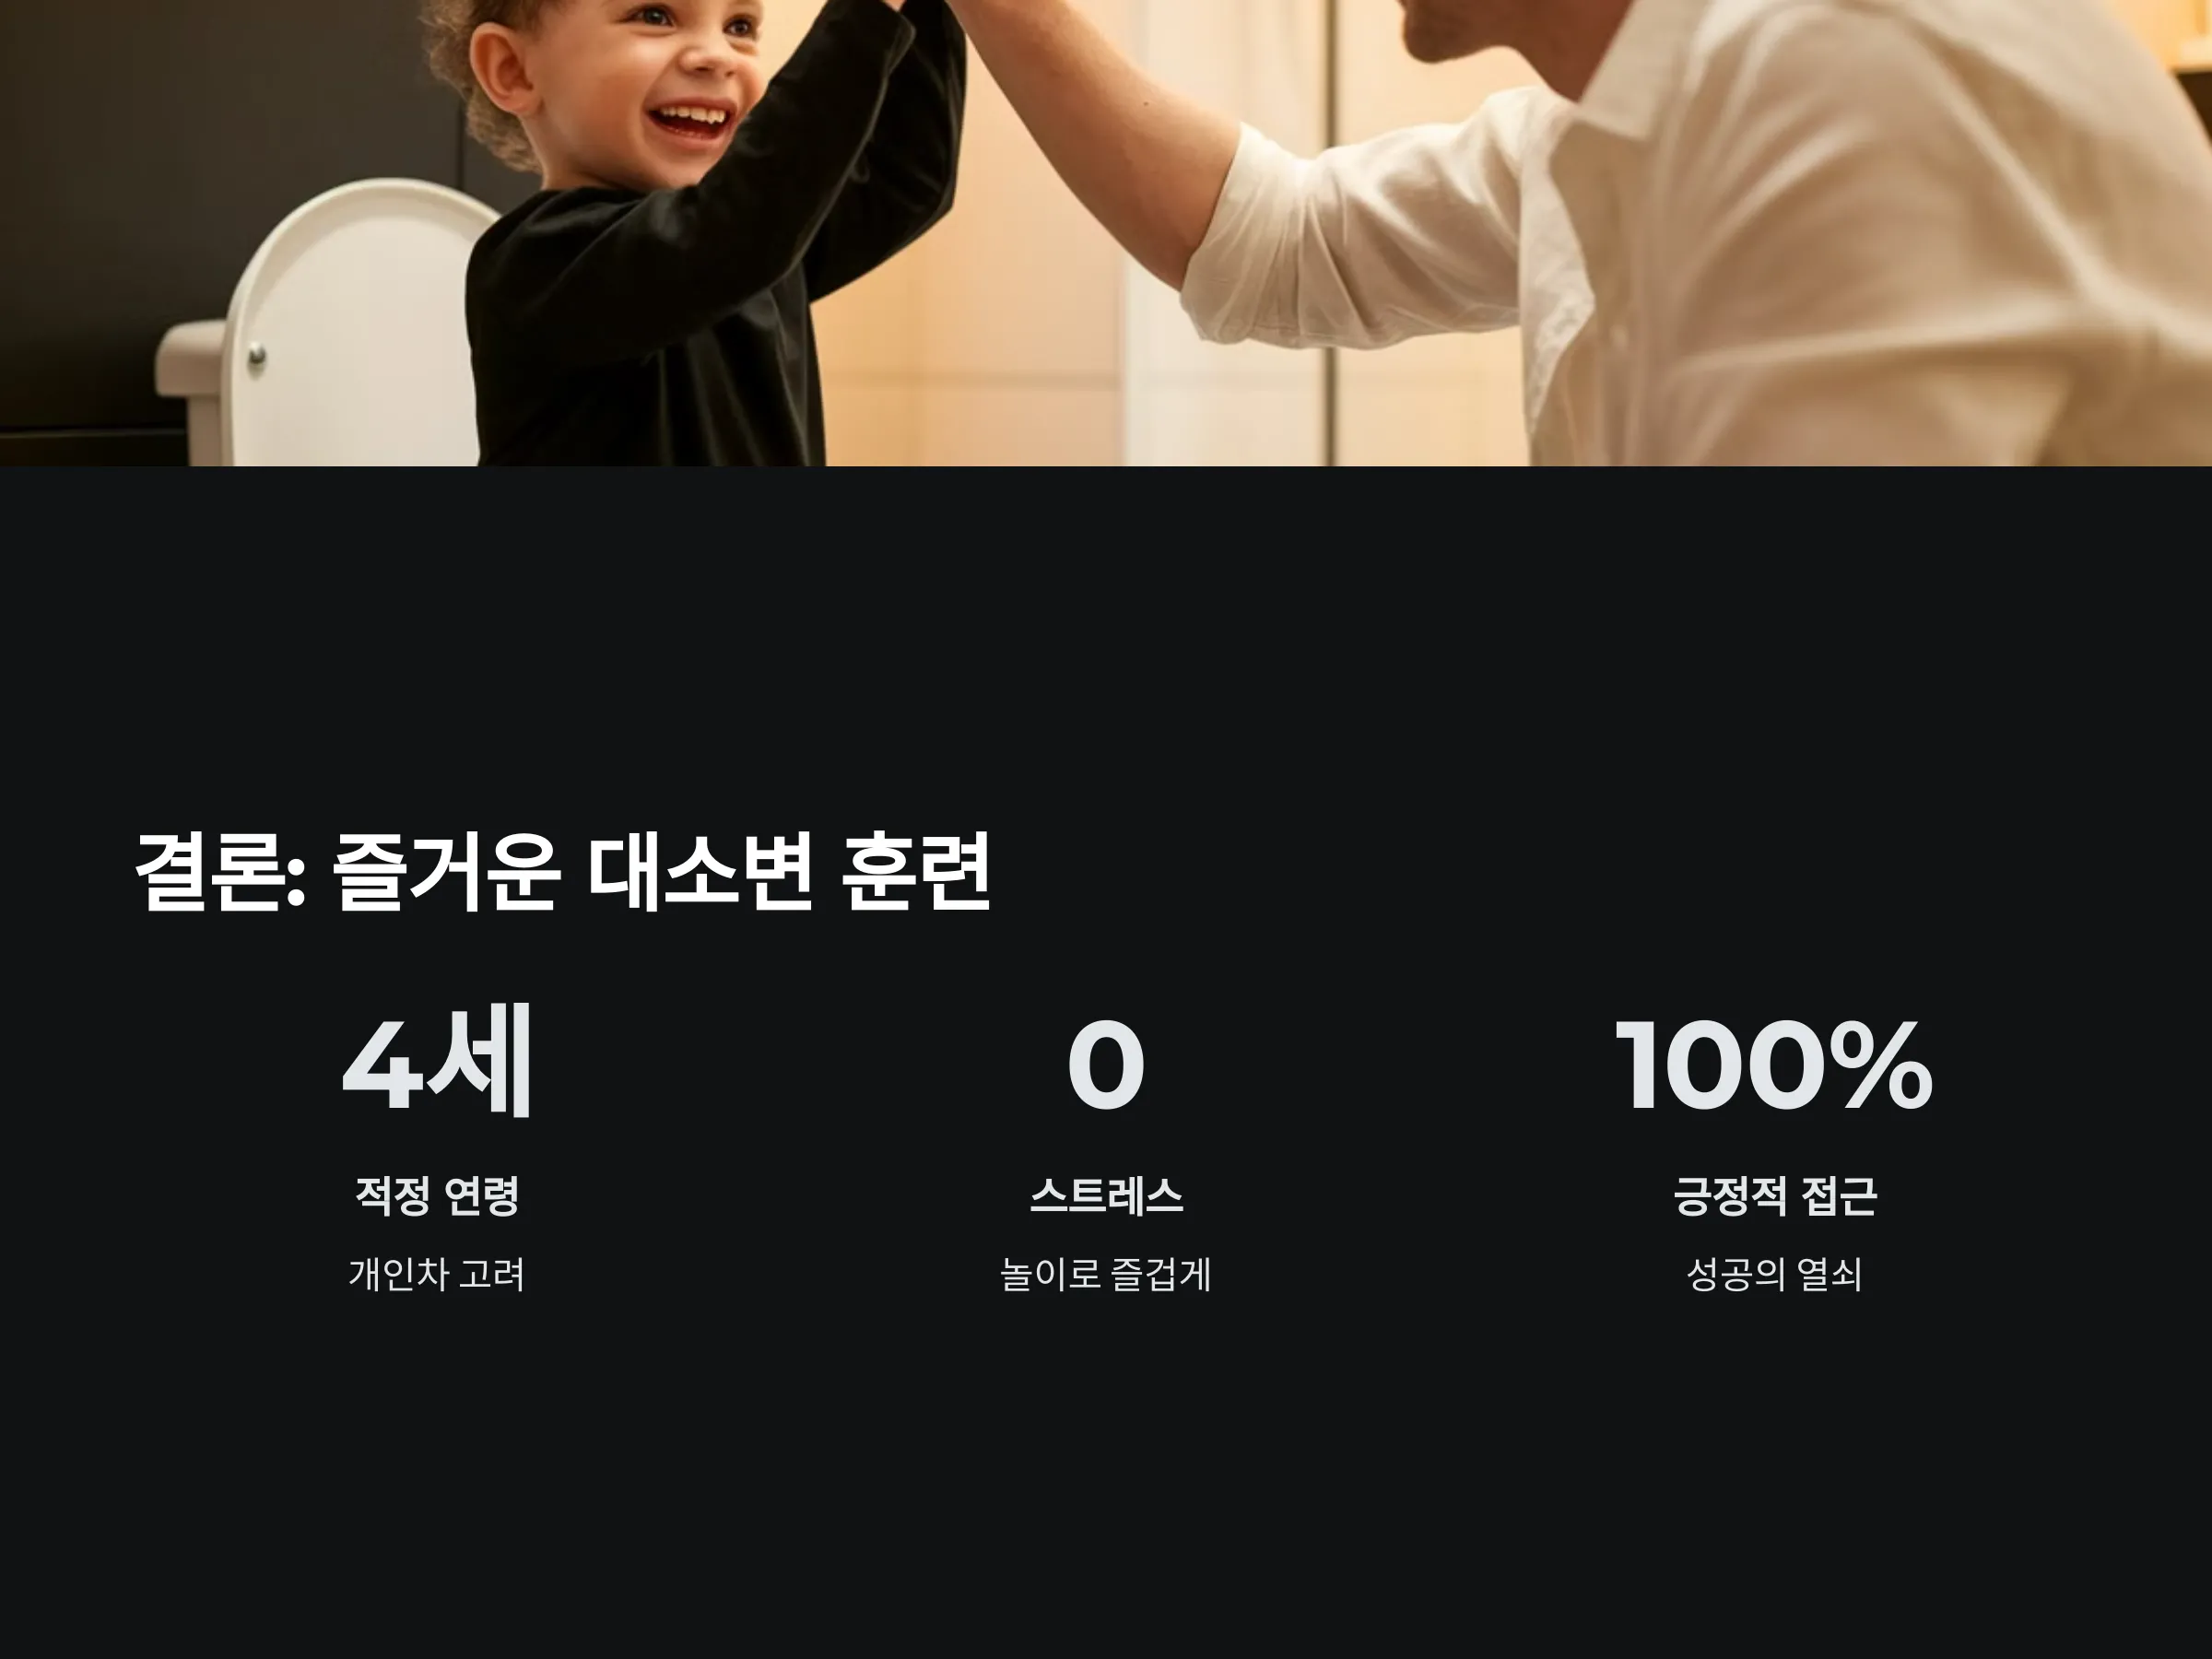Click the adult's rolled white sleeve

point(1350,240)
